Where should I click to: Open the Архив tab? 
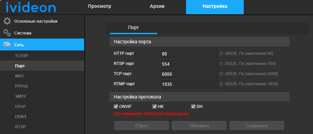click(x=157, y=6)
